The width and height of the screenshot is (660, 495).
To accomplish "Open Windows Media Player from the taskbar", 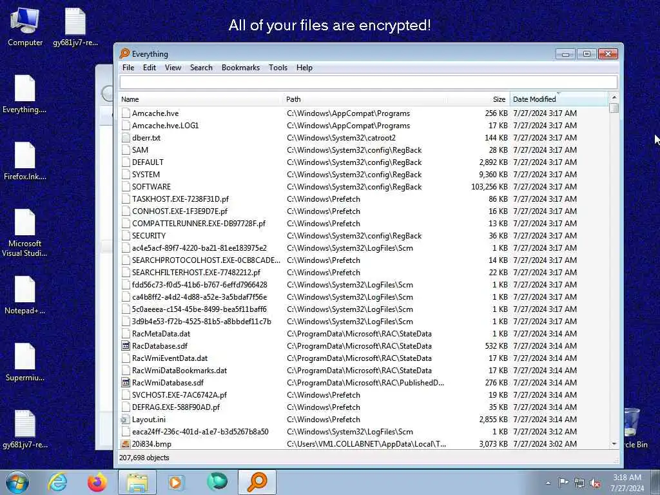I will click(x=177, y=482).
